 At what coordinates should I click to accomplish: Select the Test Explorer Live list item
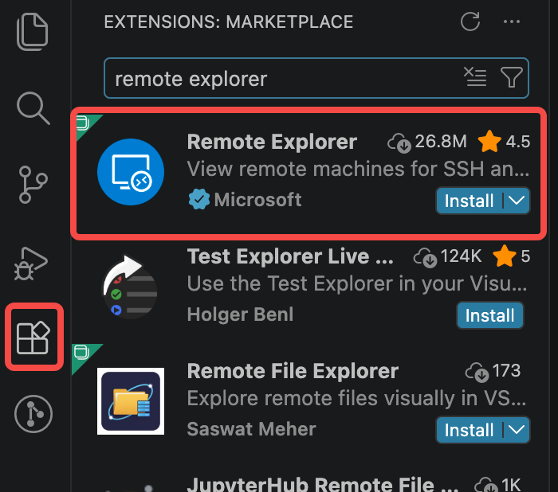(308, 287)
